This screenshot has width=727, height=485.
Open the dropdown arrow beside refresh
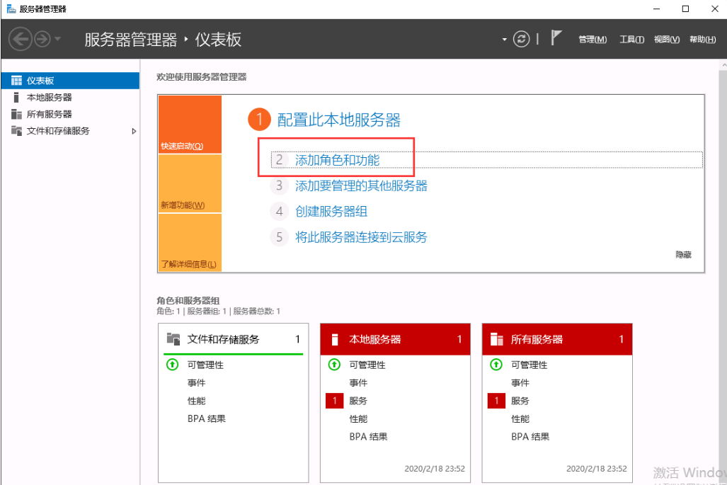tap(505, 40)
